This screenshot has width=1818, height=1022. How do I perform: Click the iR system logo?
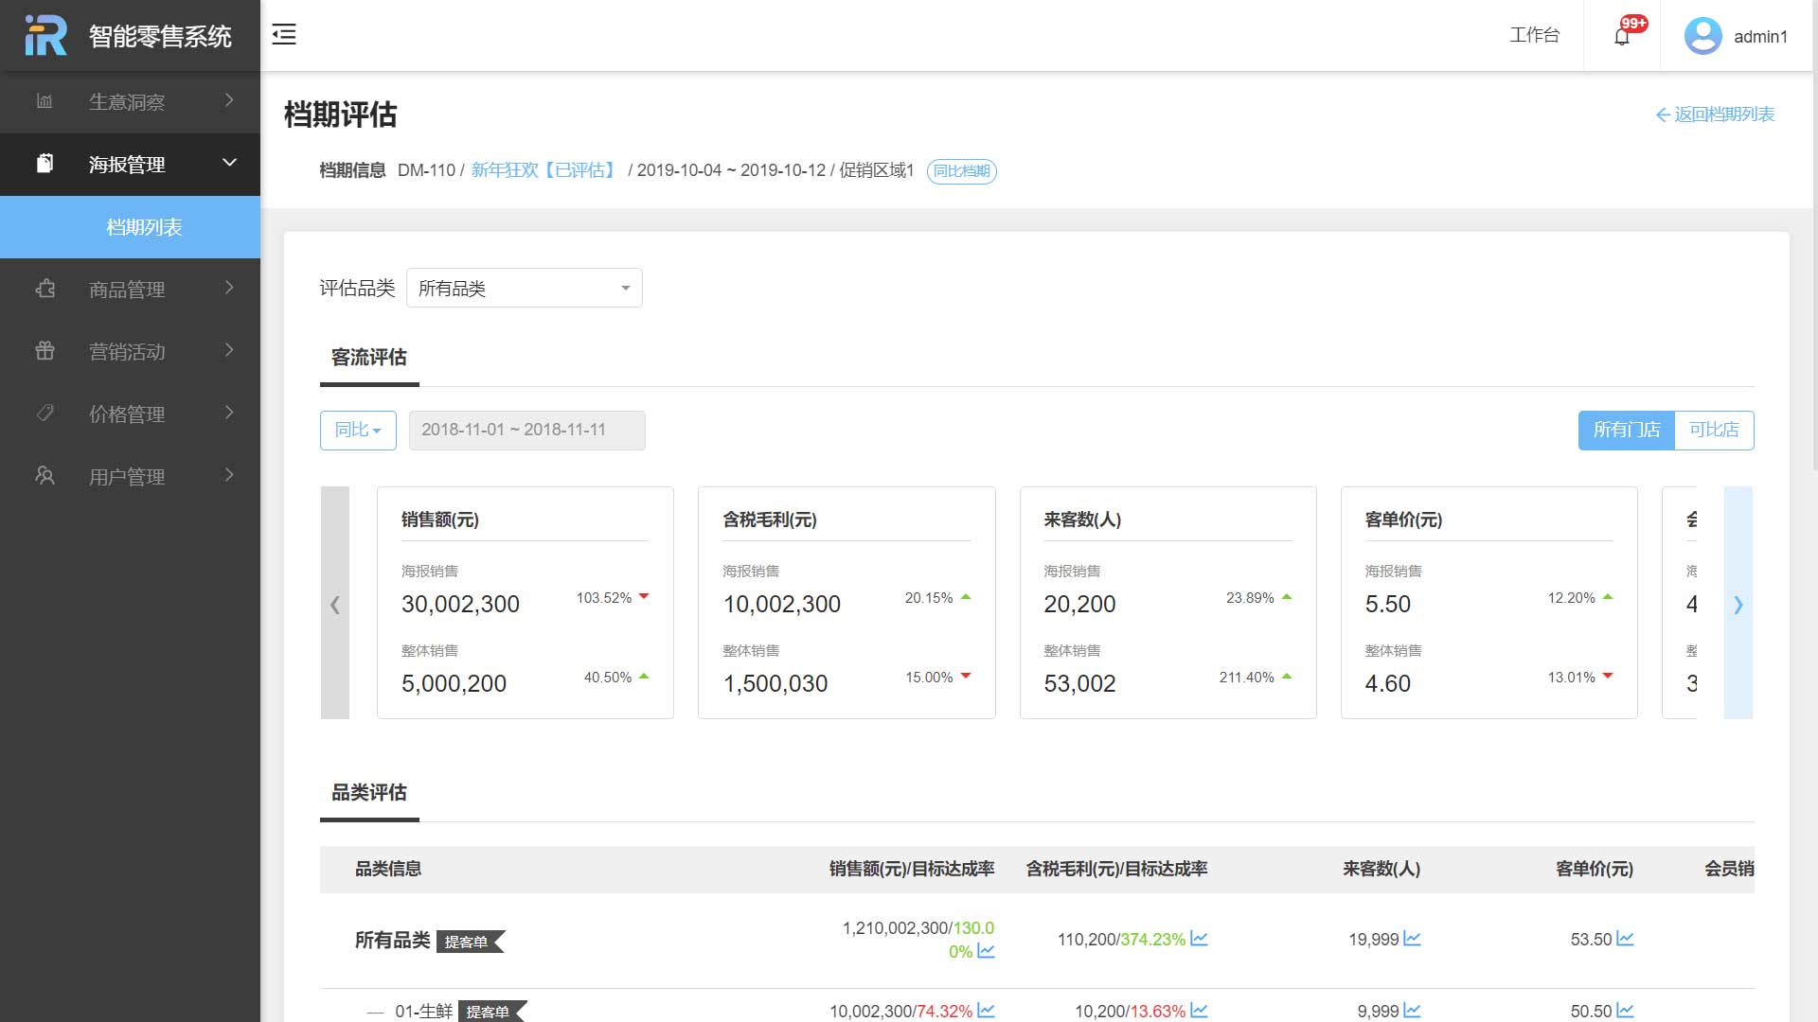(45, 36)
